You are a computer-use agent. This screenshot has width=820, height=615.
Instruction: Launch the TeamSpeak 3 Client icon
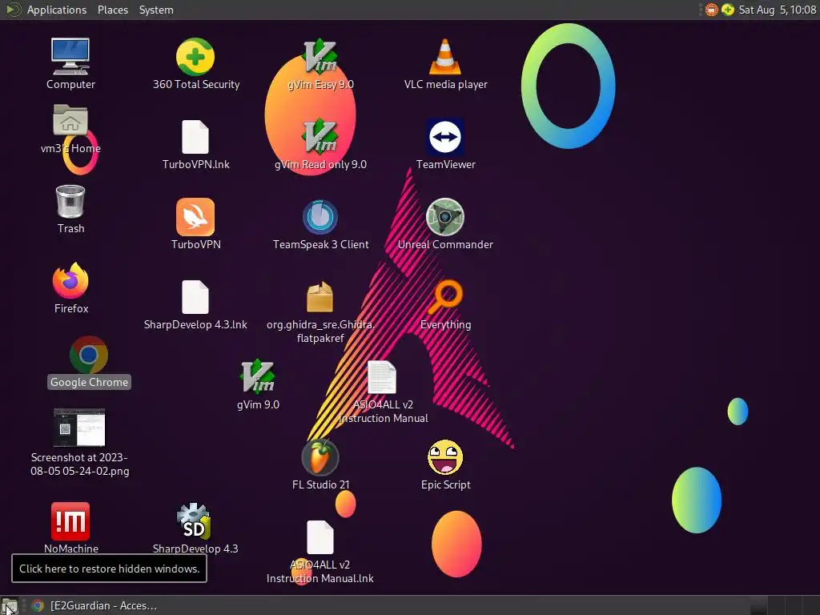click(320, 217)
